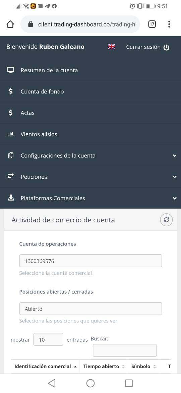The height and width of the screenshot is (393, 181).
Task: Sort by Identificación comercial column header
Action: click(45, 366)
